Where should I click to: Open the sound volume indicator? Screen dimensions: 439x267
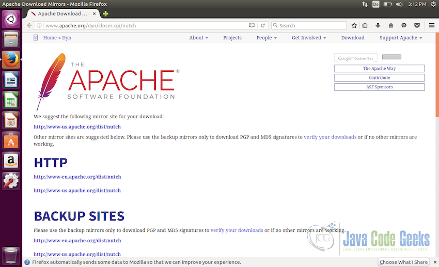tap(399, 4)
